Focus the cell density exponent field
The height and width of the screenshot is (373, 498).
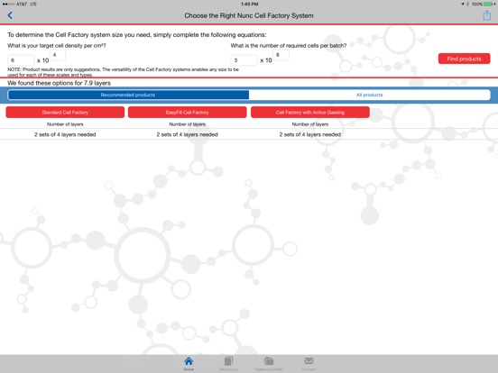click(58, 55)
